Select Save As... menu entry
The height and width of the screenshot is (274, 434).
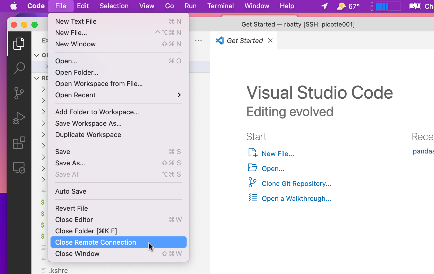(119, 163)
